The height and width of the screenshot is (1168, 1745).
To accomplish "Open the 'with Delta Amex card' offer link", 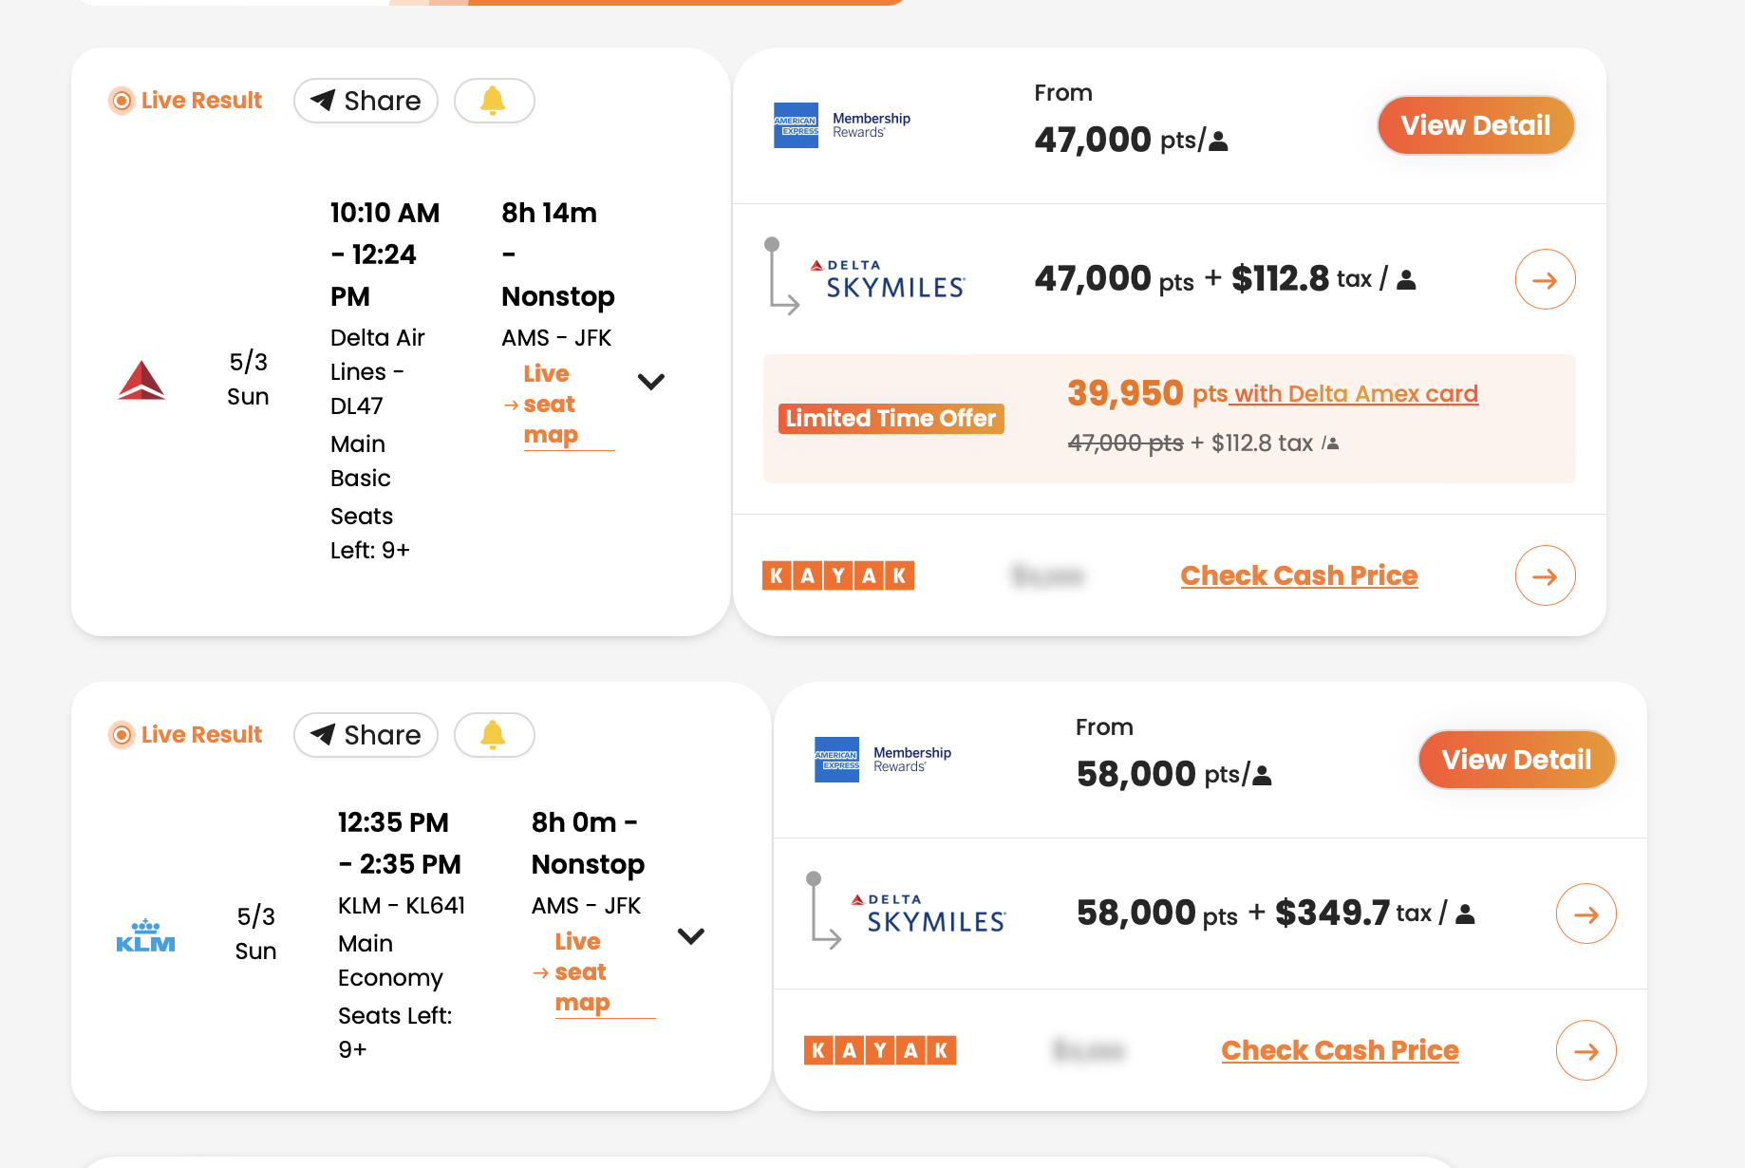I will click(x=1355, y=394).
